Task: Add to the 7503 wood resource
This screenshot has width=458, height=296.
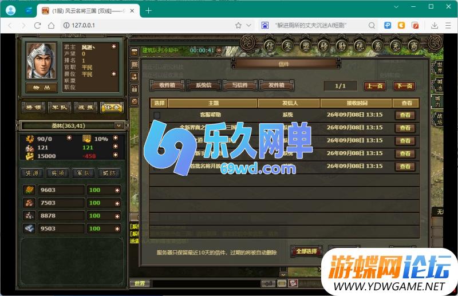Action: [117, 203]
